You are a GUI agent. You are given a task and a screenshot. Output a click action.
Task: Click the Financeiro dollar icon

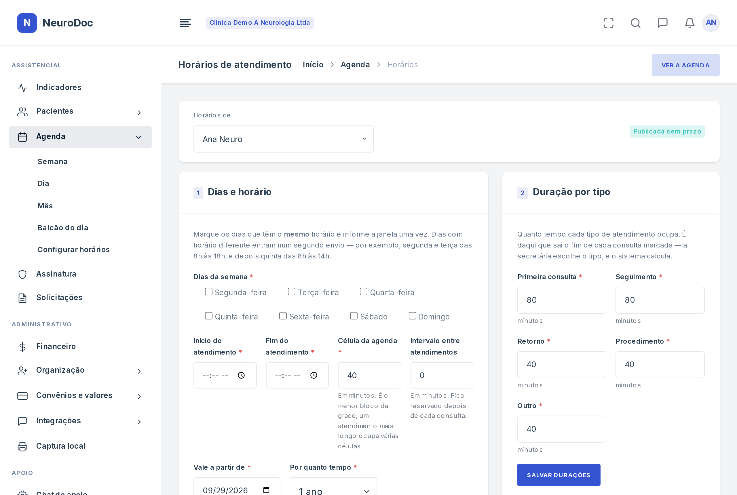[x=22, y=346]
